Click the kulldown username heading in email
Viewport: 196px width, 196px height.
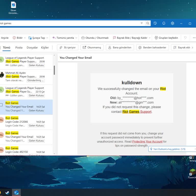[x=132, y=83]
